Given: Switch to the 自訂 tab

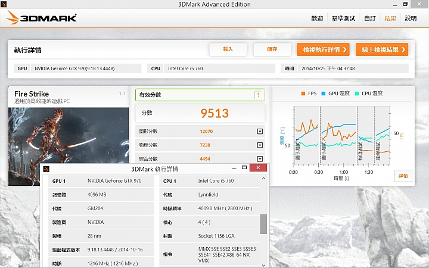Looking at the screenshot, I should [370, 18].
